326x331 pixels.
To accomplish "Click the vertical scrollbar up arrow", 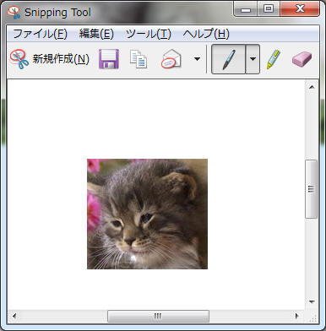I will 312,87.
